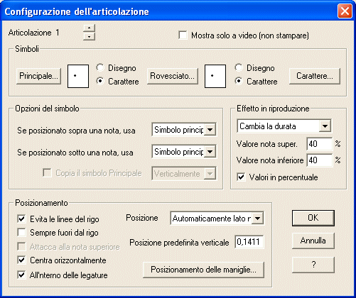Select Disegno radio for Rovesciato symbol
The image size is (356, 298).
point(239,68)
